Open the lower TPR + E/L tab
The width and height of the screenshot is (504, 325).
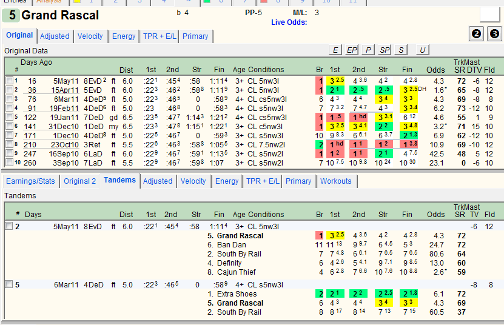pyautogui.click(x=263, y=181)
